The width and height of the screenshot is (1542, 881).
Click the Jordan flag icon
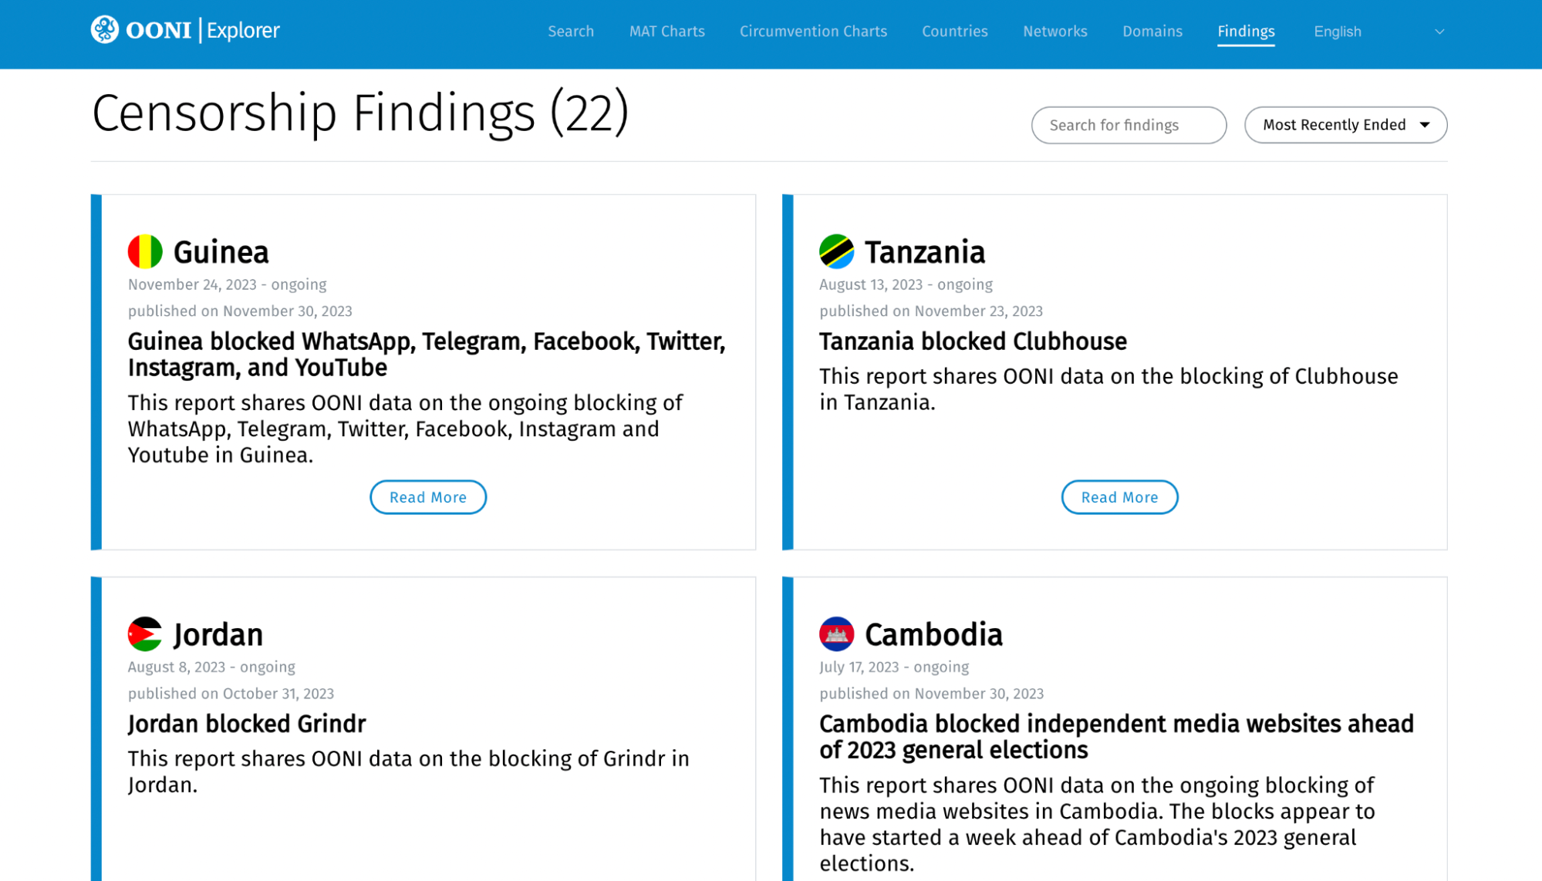tap(145, 634)
